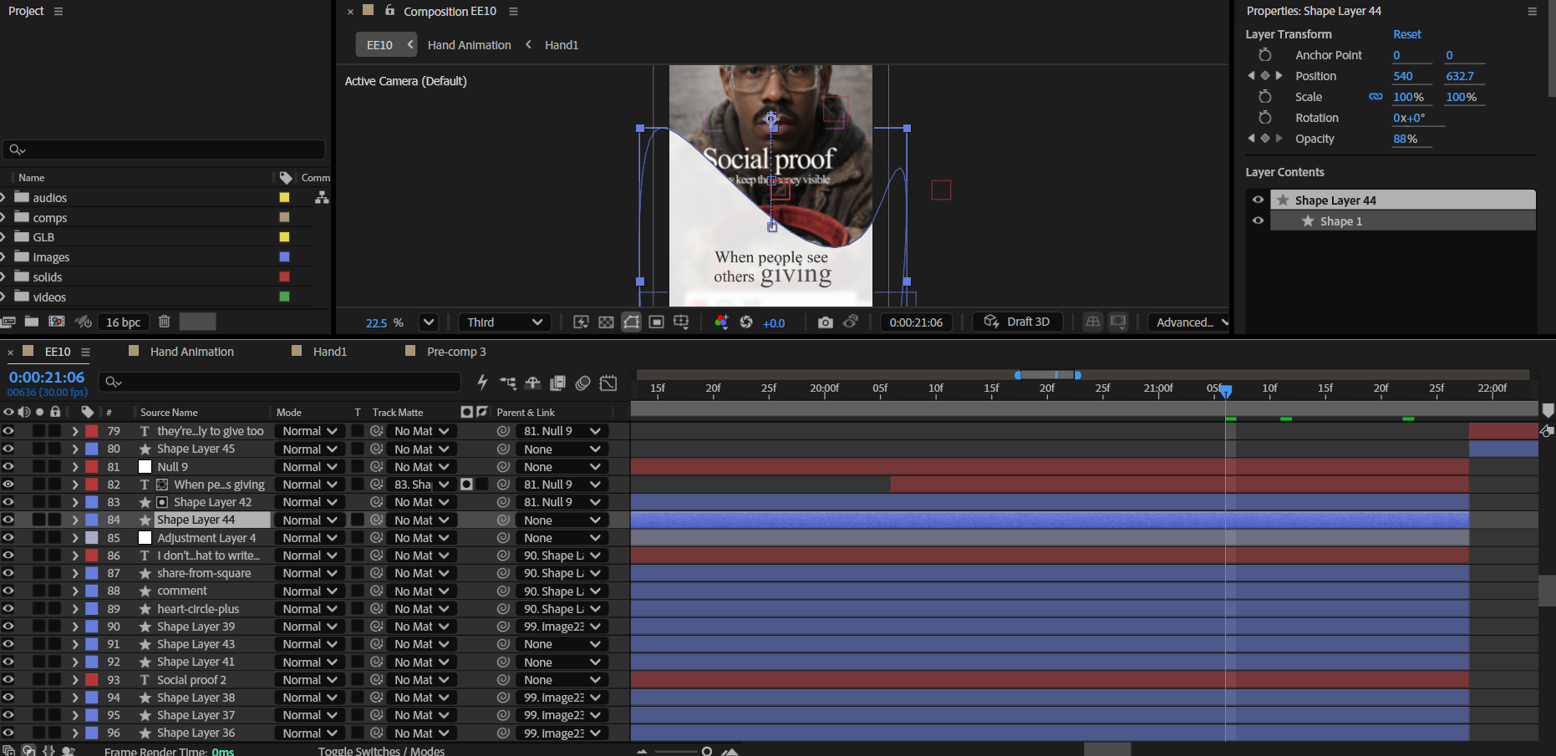Switch to the Hand Animation timeline tab

(x=191, y=352)
